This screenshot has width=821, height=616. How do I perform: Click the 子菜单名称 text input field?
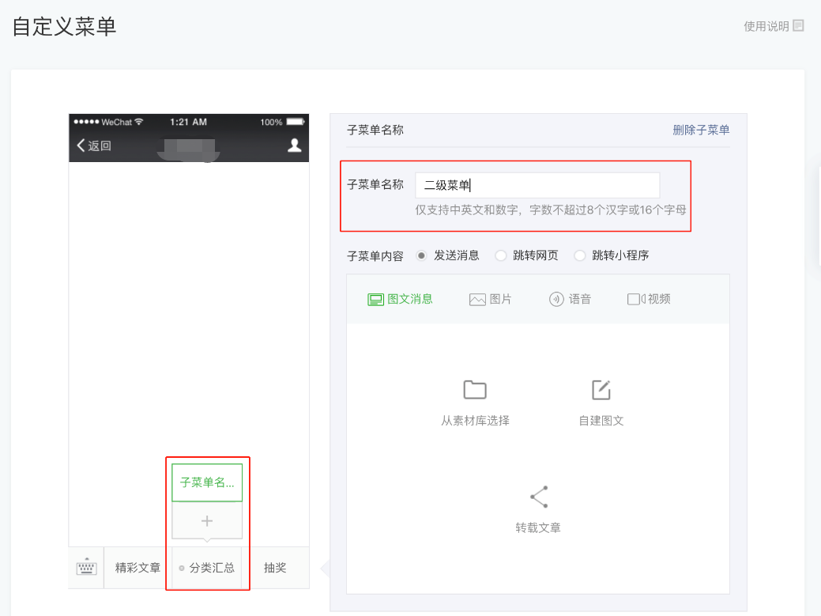(x=537, y=185)
